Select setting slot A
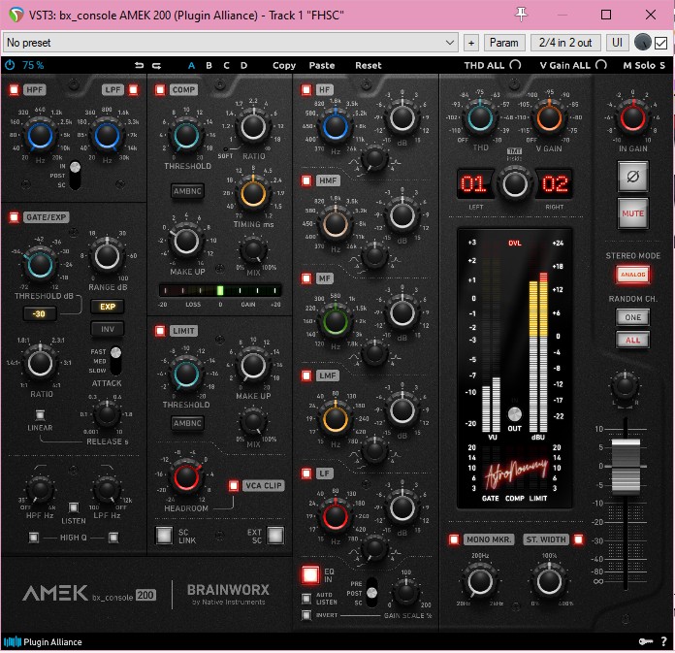 tap(191, 65)
